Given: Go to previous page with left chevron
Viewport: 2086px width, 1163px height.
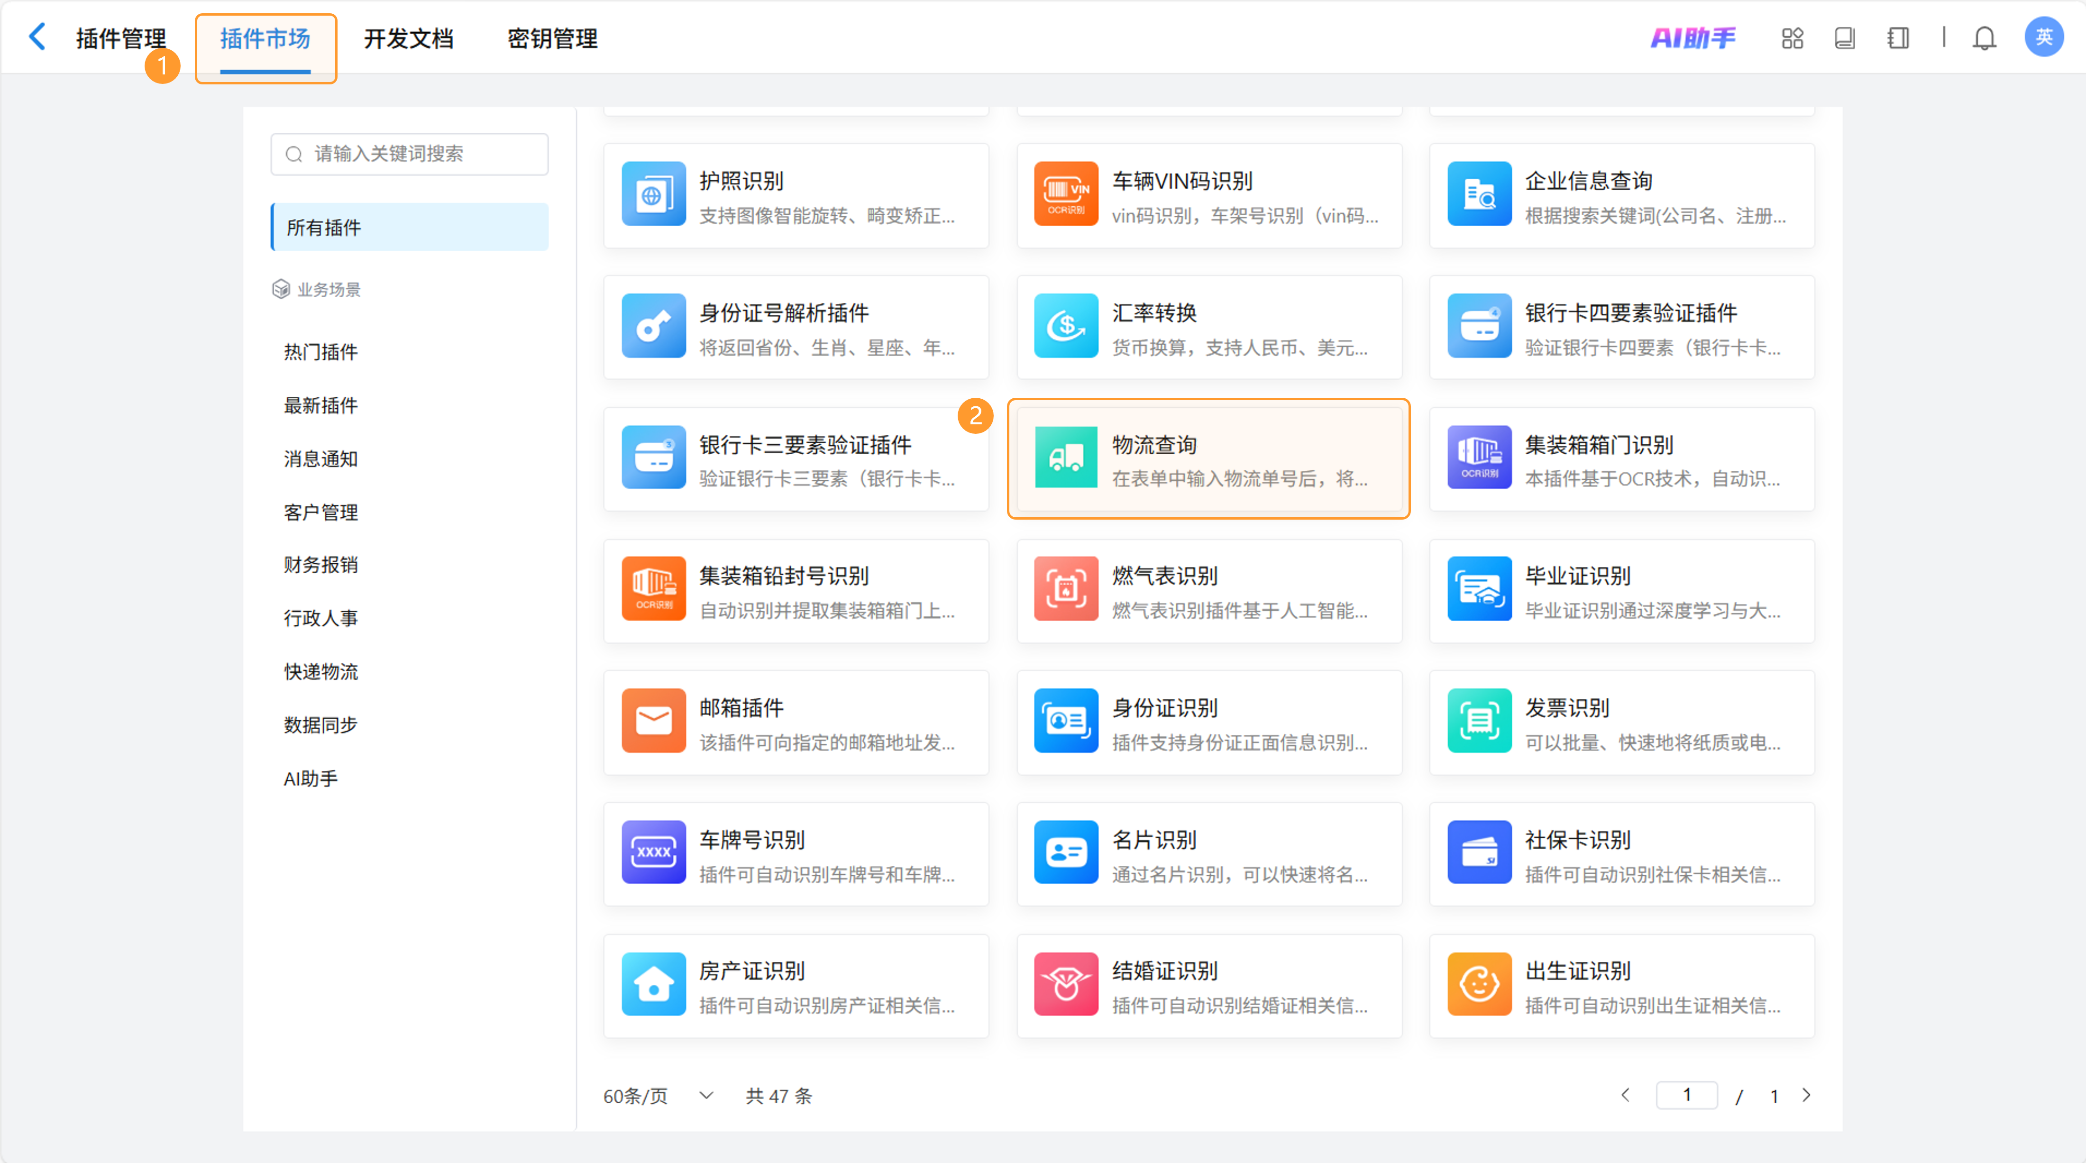Looking at the screenshot, I should coord(1625,1095).
